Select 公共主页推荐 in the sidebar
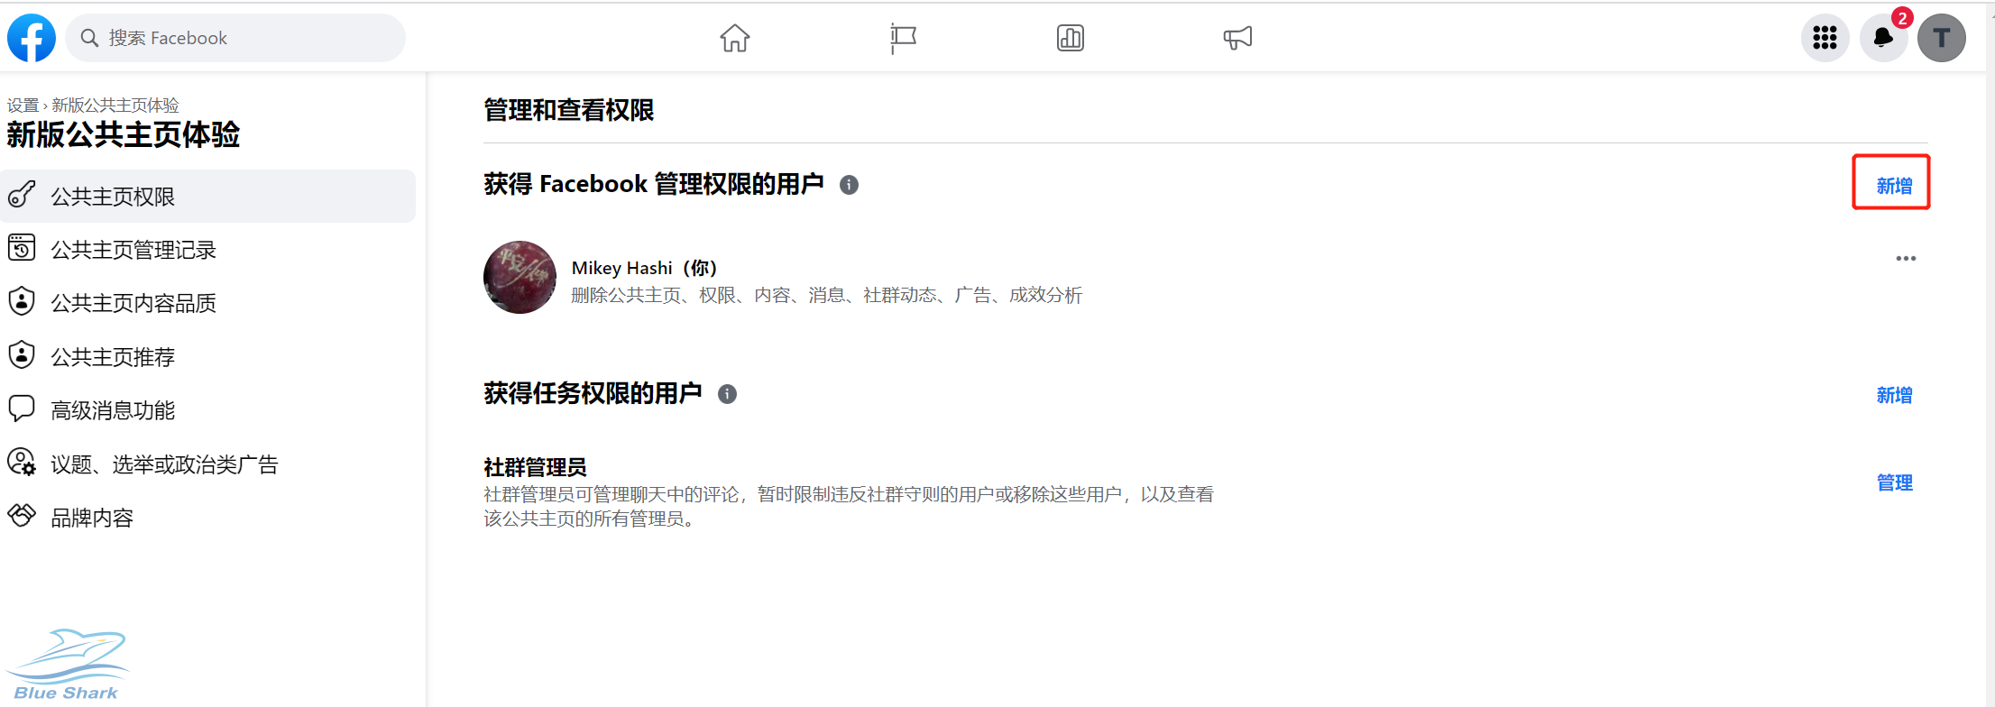 (207, 356)
